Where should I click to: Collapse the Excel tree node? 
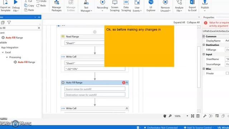pos(3,52)
